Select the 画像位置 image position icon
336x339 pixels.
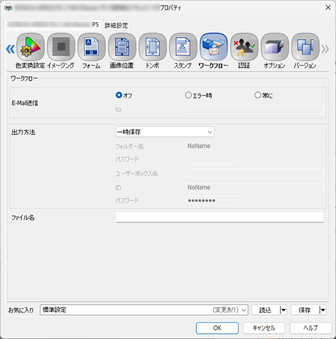point(122,47)
